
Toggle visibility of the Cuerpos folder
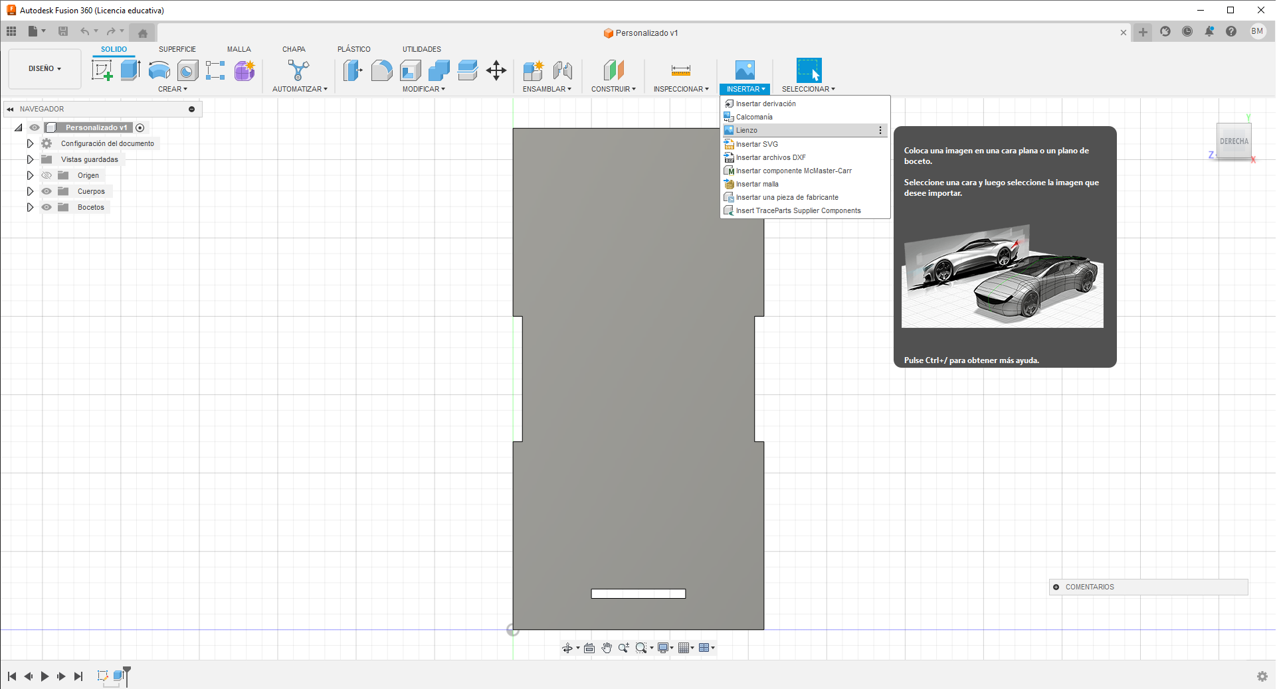pyautogui.click(x=47, y=191)
